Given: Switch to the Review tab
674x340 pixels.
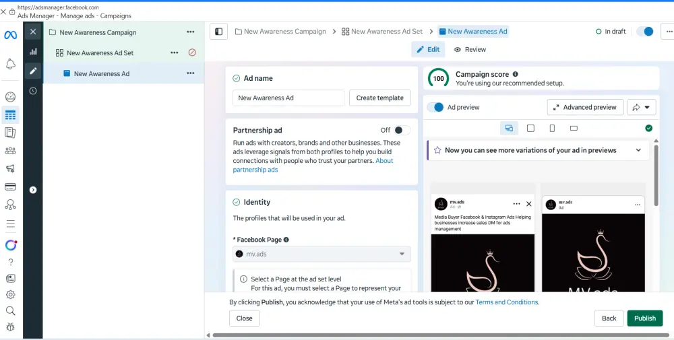Looking at the screenshot, I should point(470,49).
